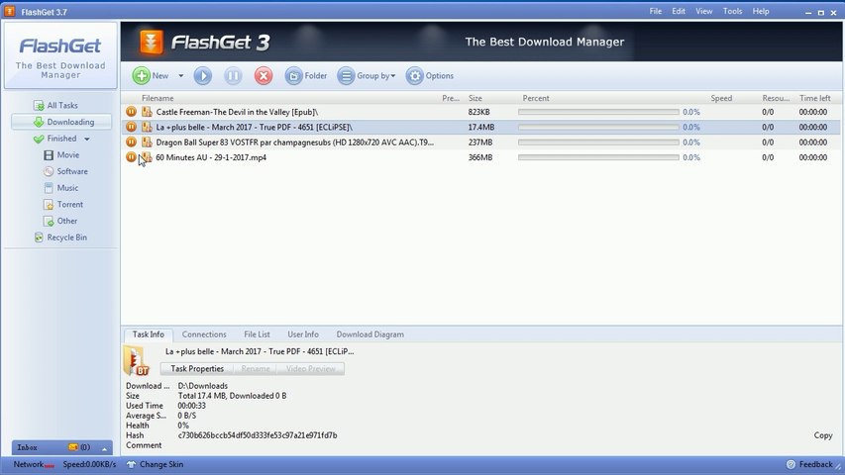Switch to Download Diagram tab
845x475 pixels.
click(370, 334)
